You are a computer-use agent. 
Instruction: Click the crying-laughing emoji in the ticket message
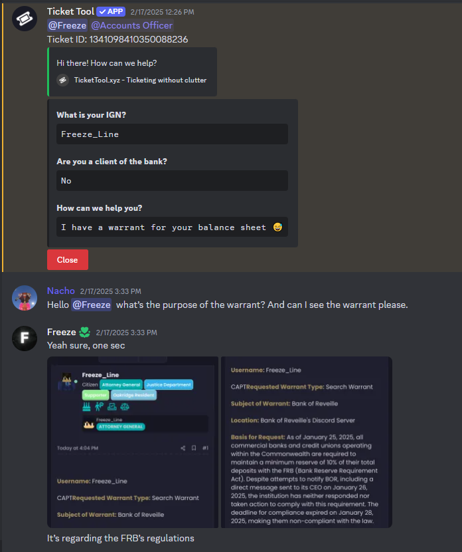pyautogui.click(x=277, y=227)
